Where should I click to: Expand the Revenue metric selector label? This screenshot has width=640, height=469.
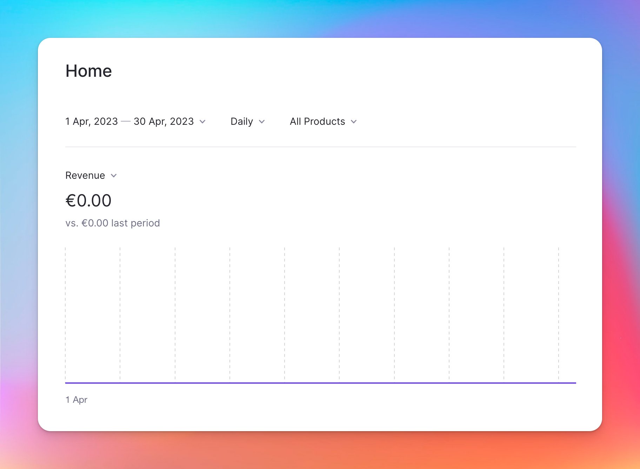(85, 175)
